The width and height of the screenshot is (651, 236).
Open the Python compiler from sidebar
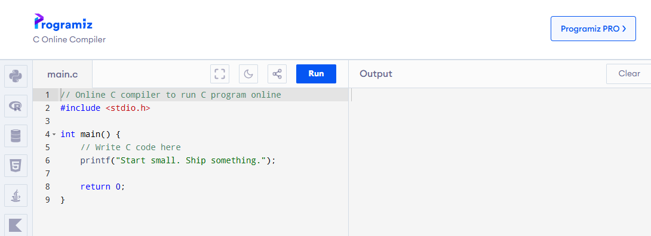click(16, 76)
